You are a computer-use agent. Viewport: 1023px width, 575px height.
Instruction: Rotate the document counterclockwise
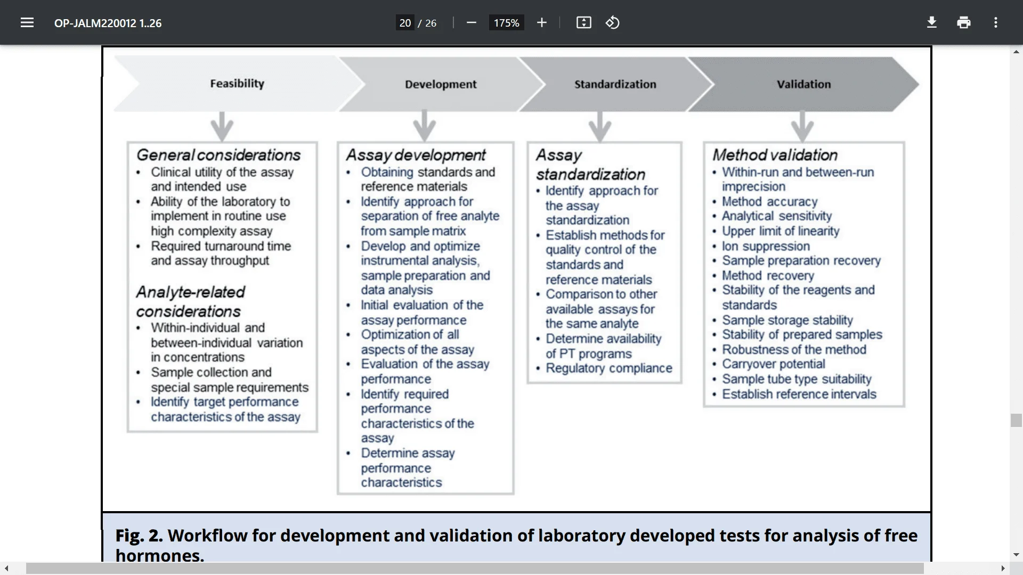tap(612, 22)
